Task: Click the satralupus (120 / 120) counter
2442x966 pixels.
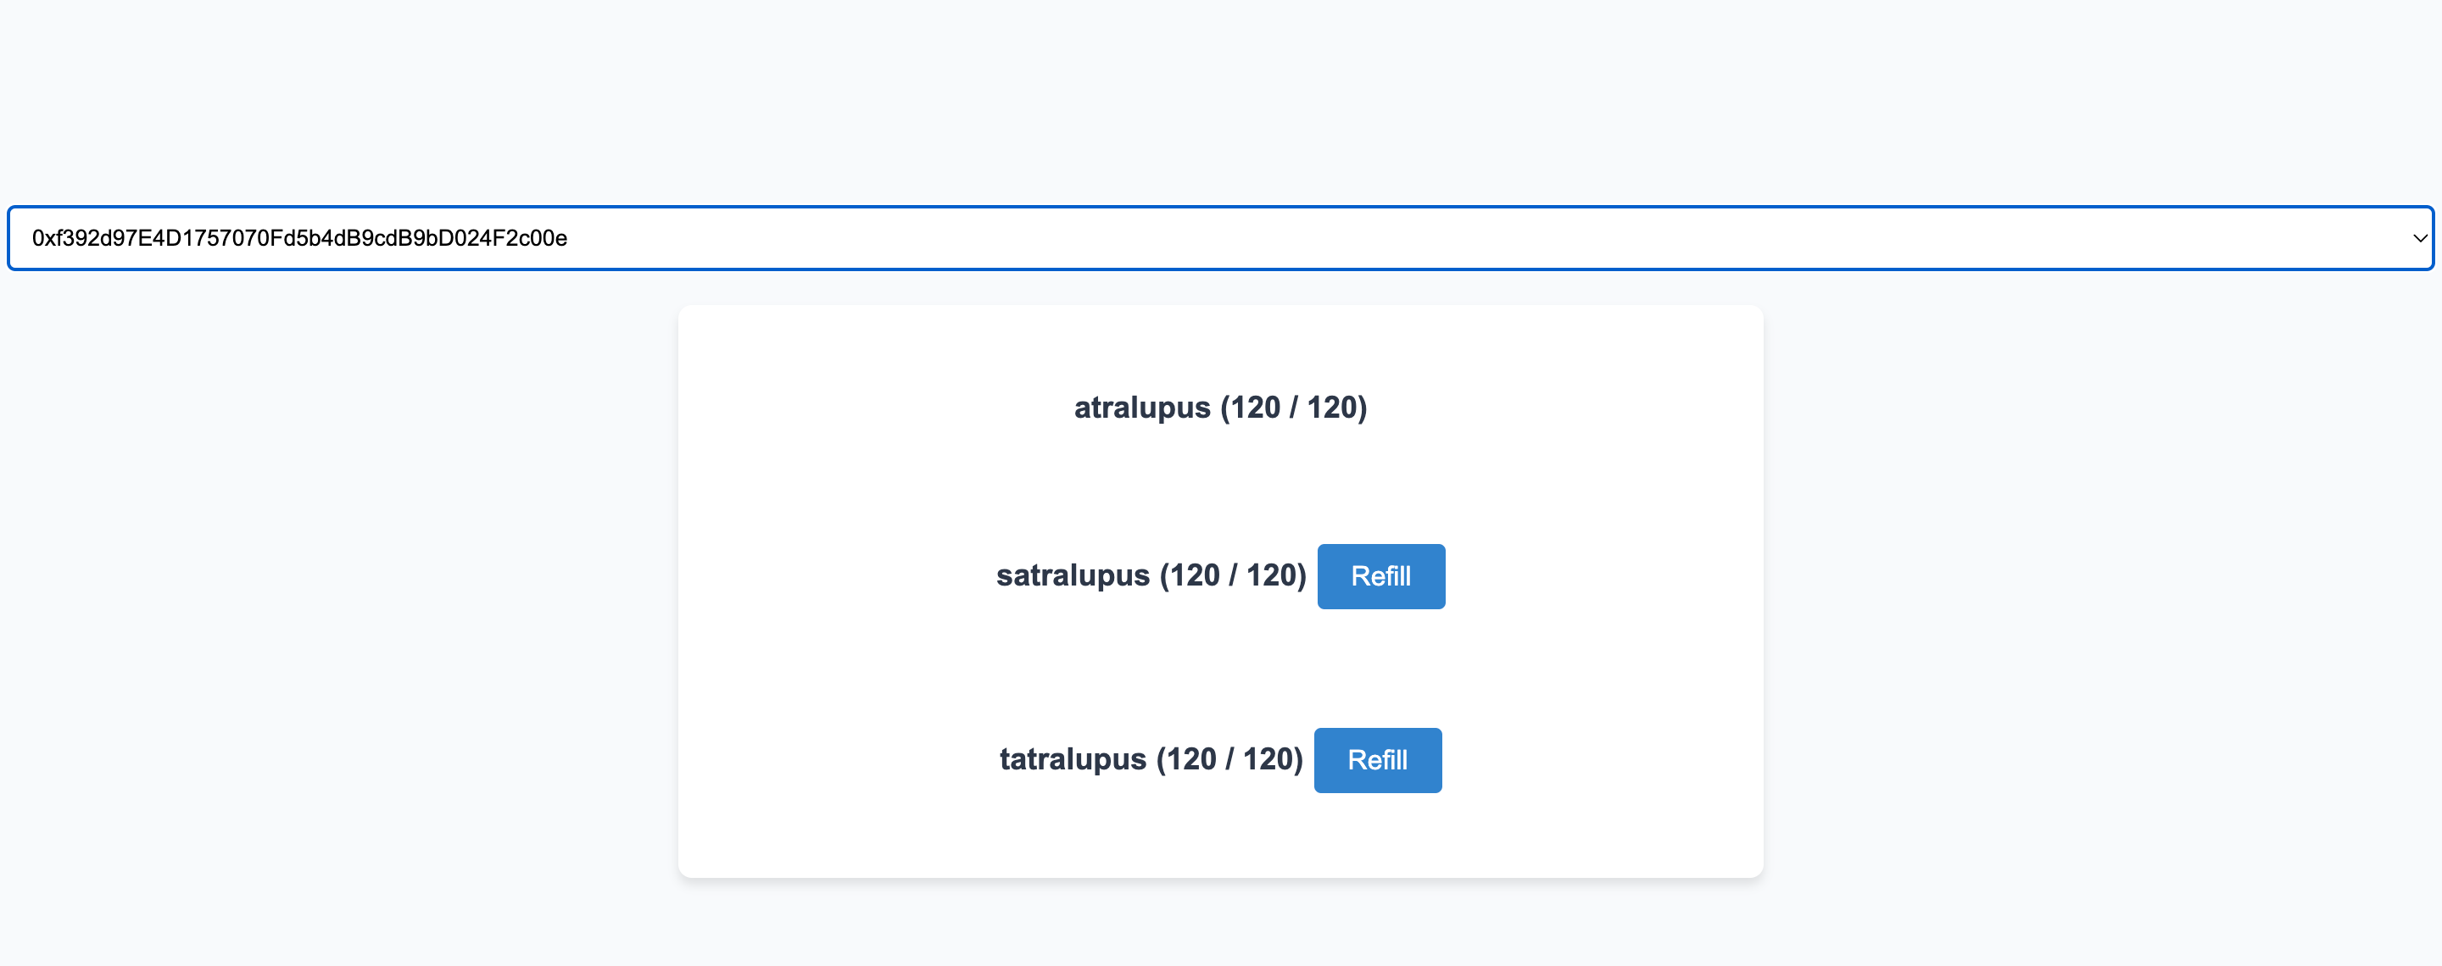Action: coord(1232,576)
